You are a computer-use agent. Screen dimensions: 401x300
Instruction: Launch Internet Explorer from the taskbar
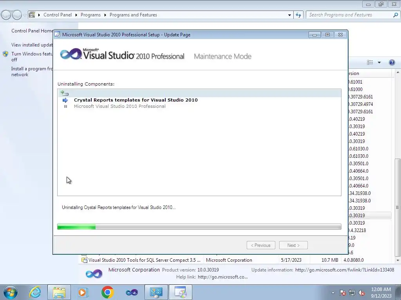pyautogui.click(x=35, y=292)
